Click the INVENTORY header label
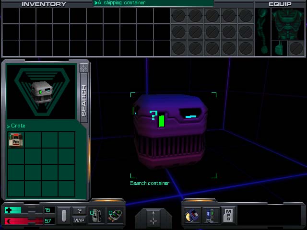307x230 pixels. tap(44, 4)
